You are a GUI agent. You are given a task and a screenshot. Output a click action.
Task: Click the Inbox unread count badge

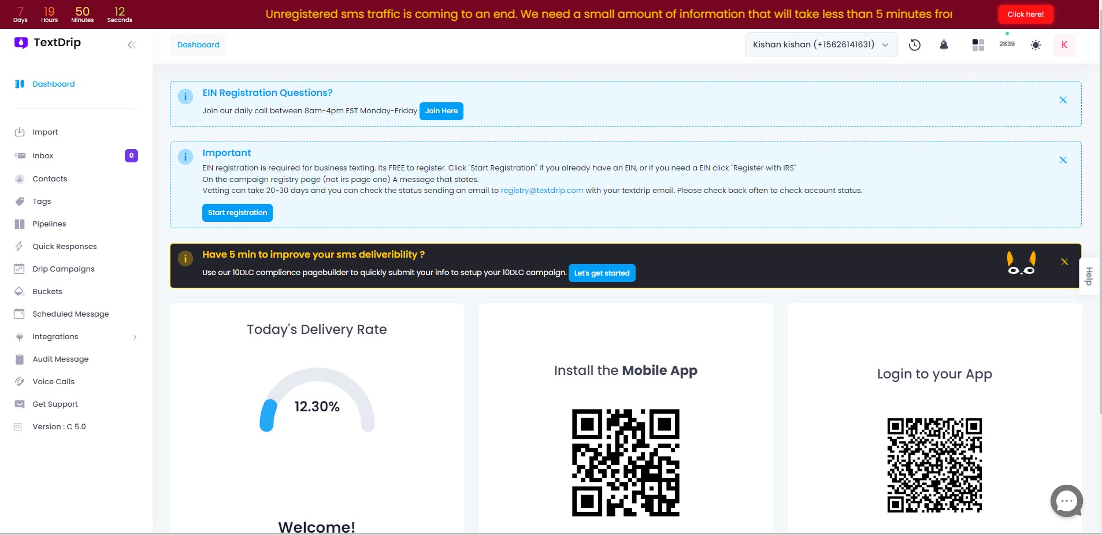coord(131,155)
